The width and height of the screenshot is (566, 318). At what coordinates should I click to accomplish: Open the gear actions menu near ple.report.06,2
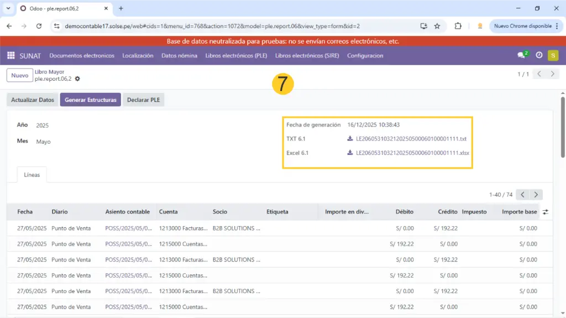coord(77,79)
